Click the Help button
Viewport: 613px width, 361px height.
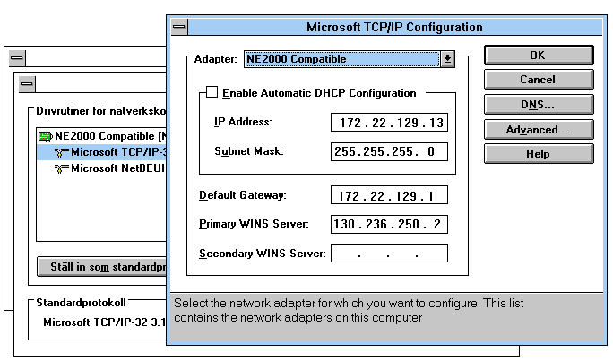click(537, 154)
